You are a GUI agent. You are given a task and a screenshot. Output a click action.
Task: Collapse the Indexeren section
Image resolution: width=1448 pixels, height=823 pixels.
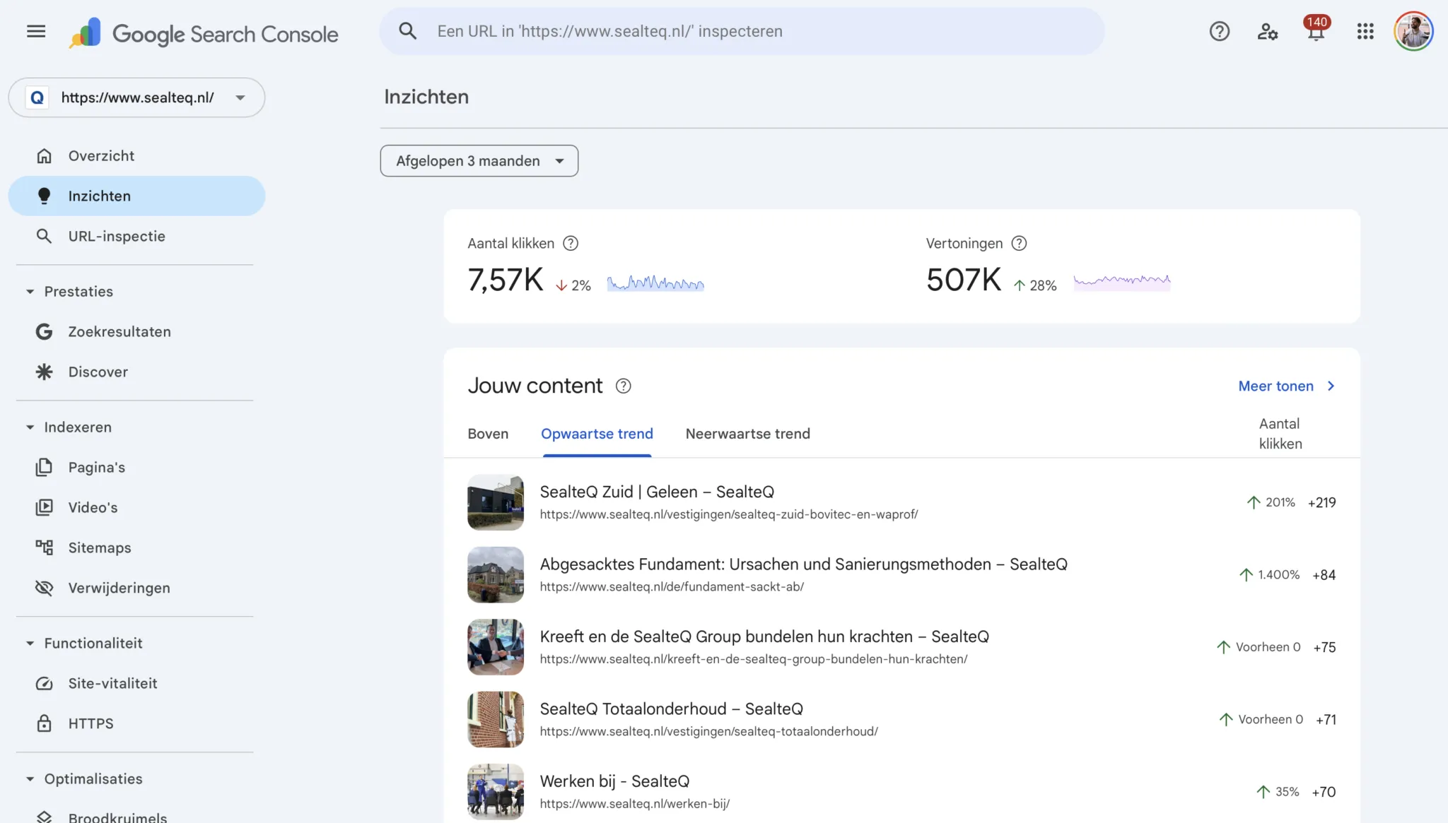pyautogui.click(x=30, y=427)
